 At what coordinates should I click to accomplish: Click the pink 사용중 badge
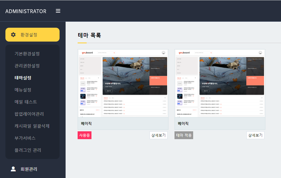85,135
